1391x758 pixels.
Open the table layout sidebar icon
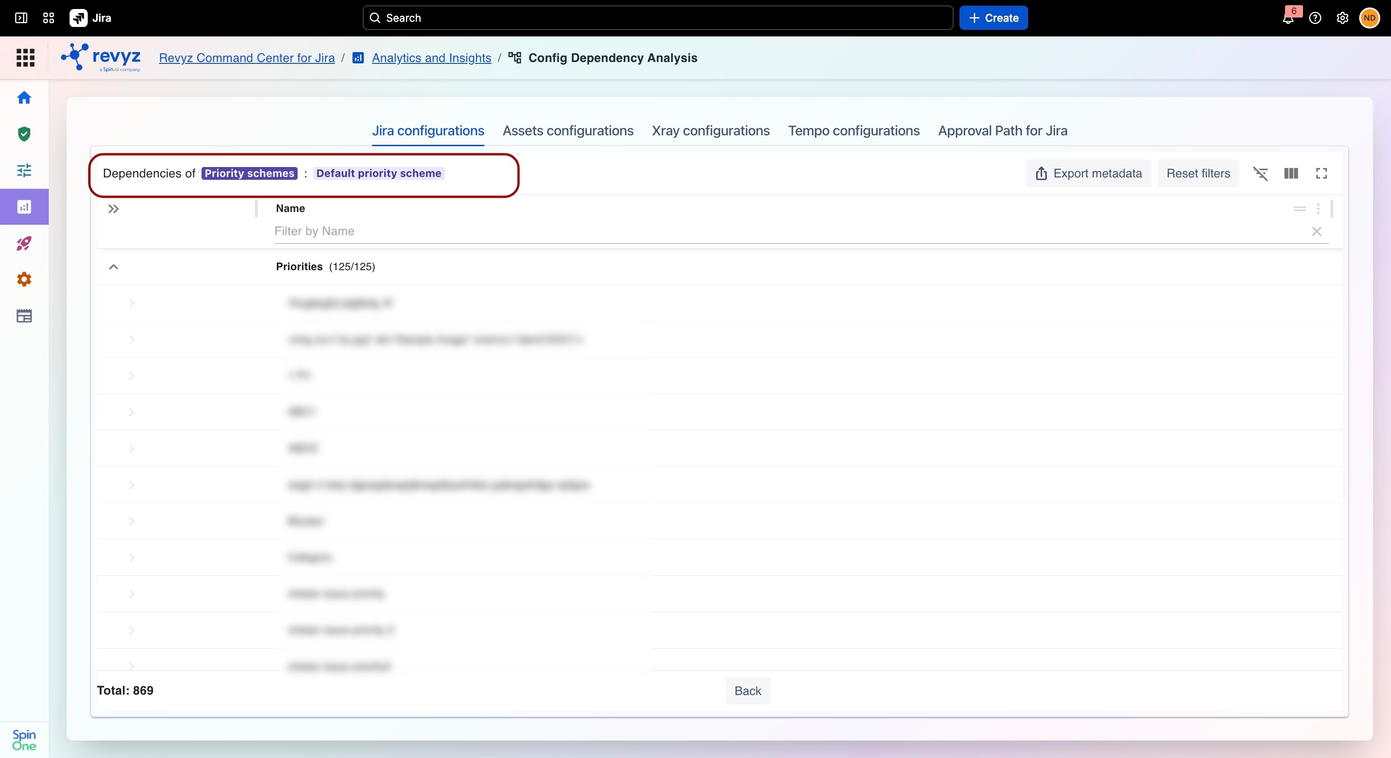point(24,316)
